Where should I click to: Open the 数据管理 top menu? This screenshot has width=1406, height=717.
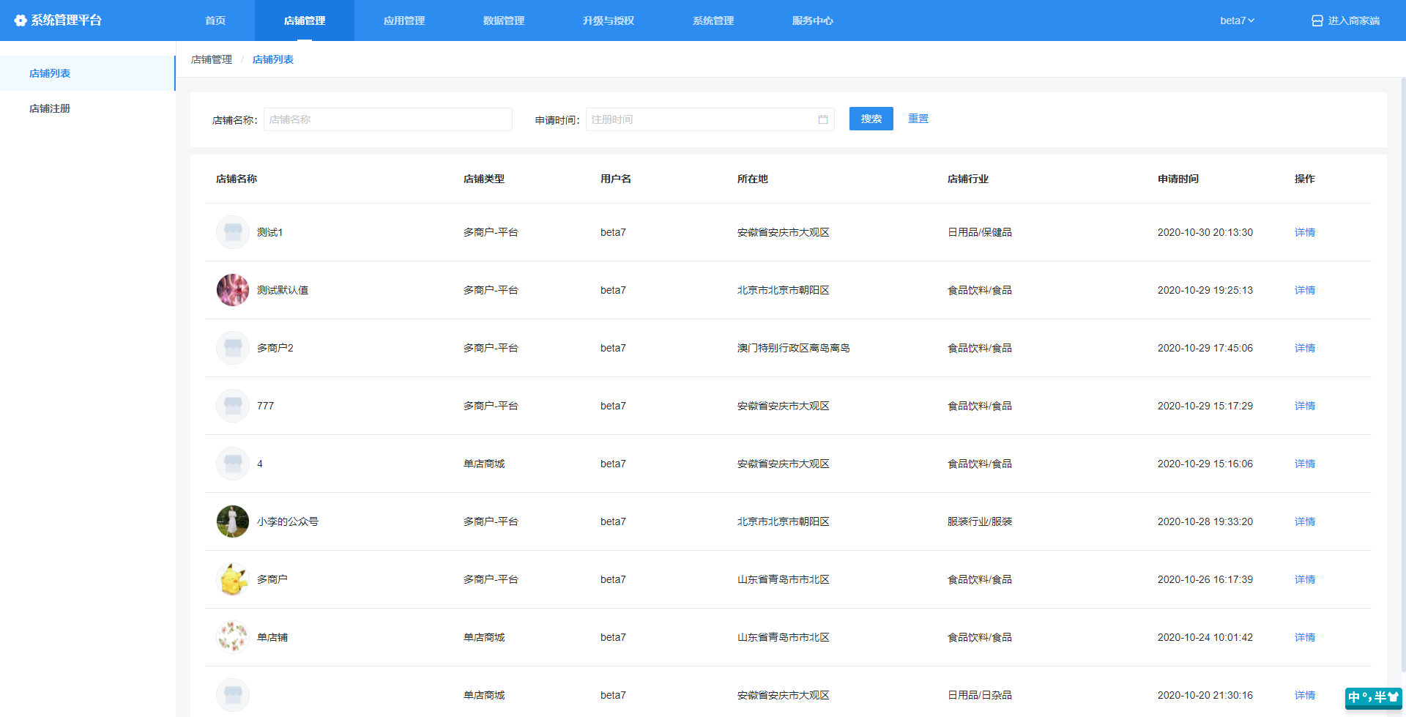pyautogui.click(x=504, y=21)
